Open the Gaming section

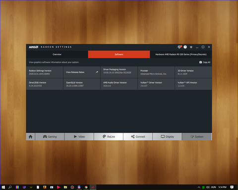point(50,137)
